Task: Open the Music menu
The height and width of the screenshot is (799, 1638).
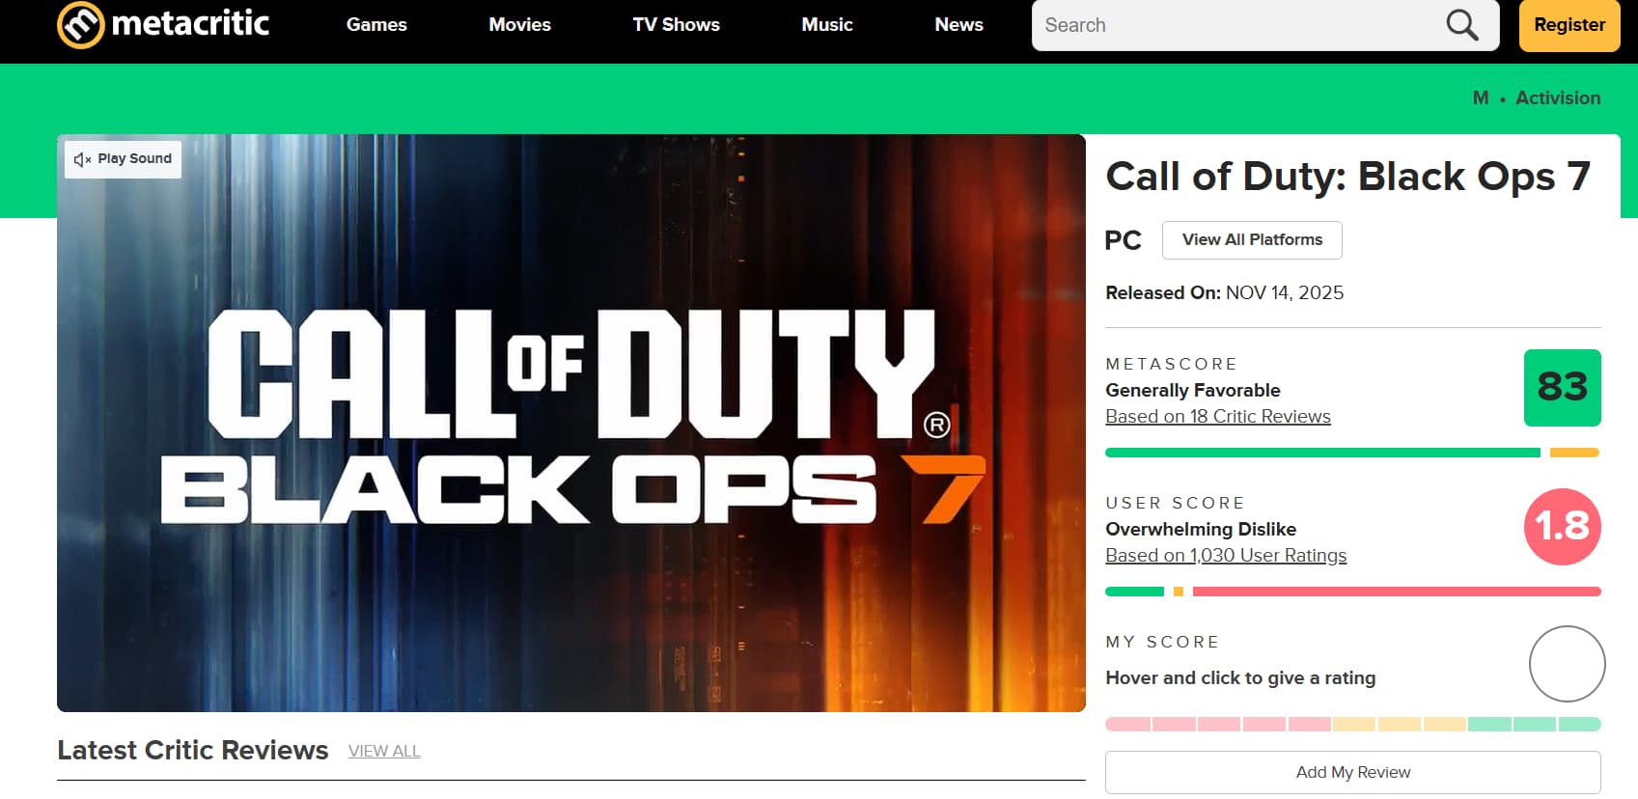Action: (x=827, y=25)
